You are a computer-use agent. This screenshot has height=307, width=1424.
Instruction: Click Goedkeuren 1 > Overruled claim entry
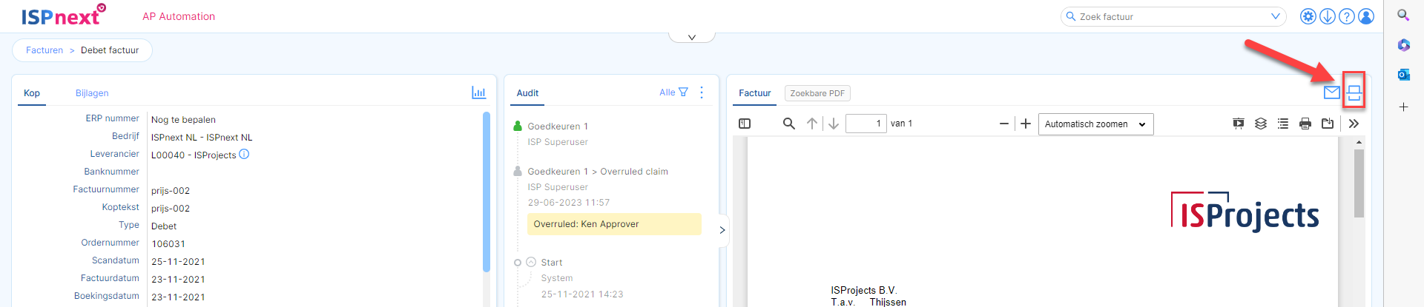pyautogui.click(x=598, y=172)
